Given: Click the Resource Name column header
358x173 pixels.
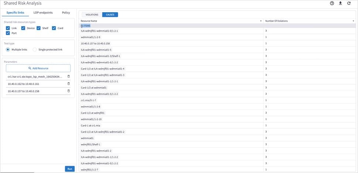Looking at the screenshot, I should pyautogui.click(x=89, y=21).
